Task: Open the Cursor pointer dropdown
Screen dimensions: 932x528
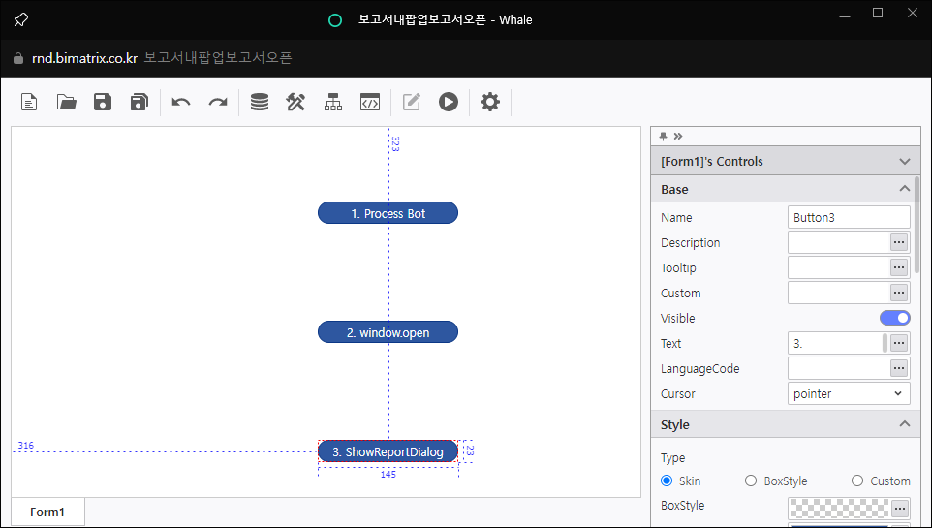Action: point(849,393)
